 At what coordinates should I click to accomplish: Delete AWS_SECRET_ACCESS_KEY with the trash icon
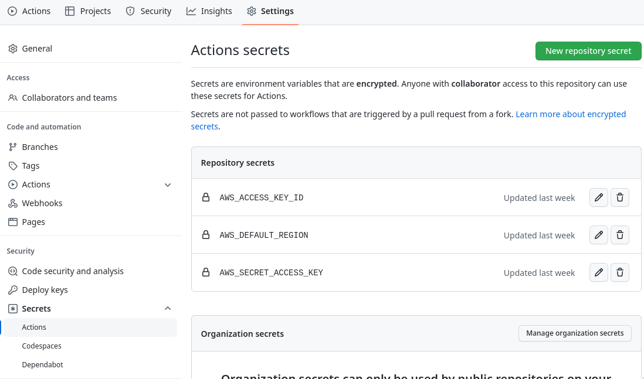[620, 272]
